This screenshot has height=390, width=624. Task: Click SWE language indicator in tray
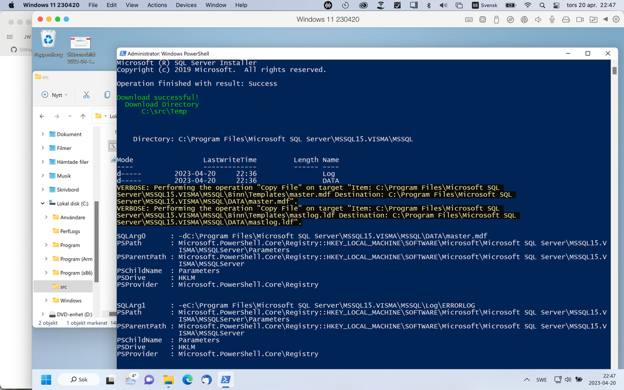point(541,379)
